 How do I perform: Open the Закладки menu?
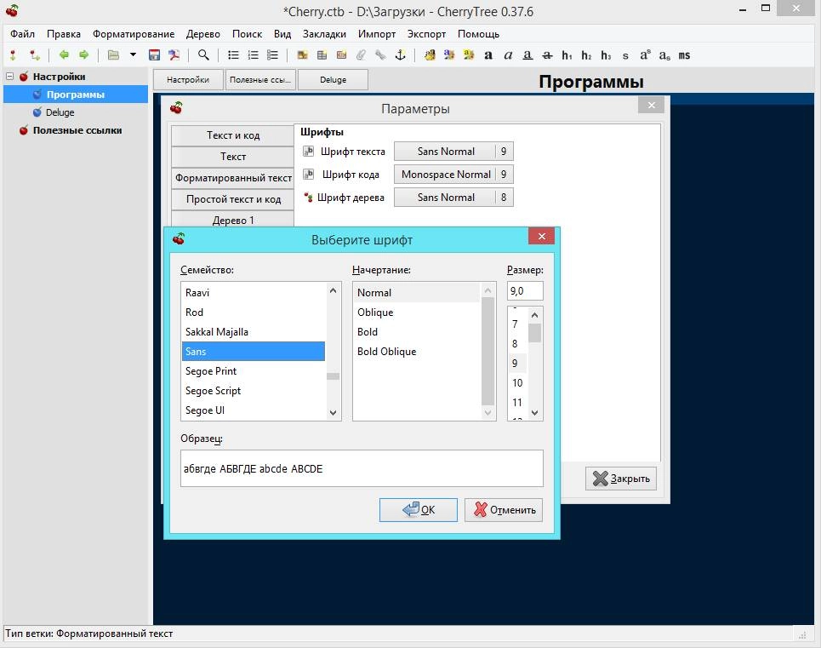pyautogui.click(x=324, y=34)
